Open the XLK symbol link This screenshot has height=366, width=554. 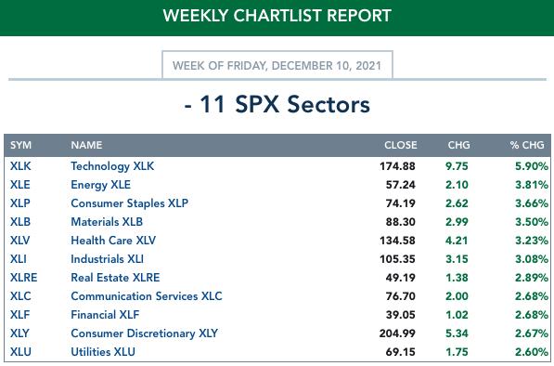[x=20, y=166]
